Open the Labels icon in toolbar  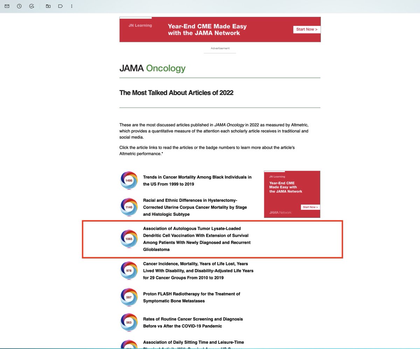60,6
